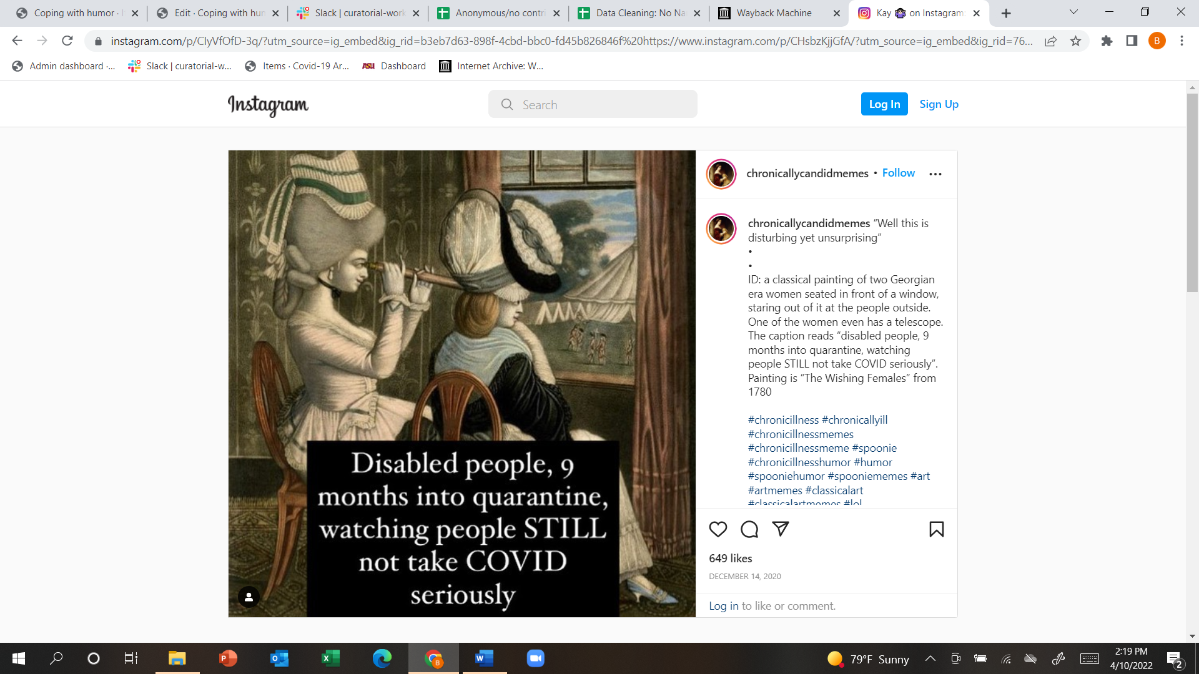
Task: Show tagged people on the photo
Action: [249, 597]
